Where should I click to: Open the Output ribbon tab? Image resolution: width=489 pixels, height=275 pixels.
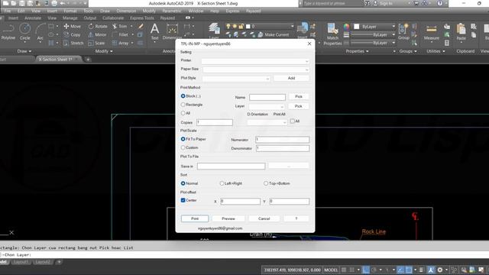click(90, 18)
